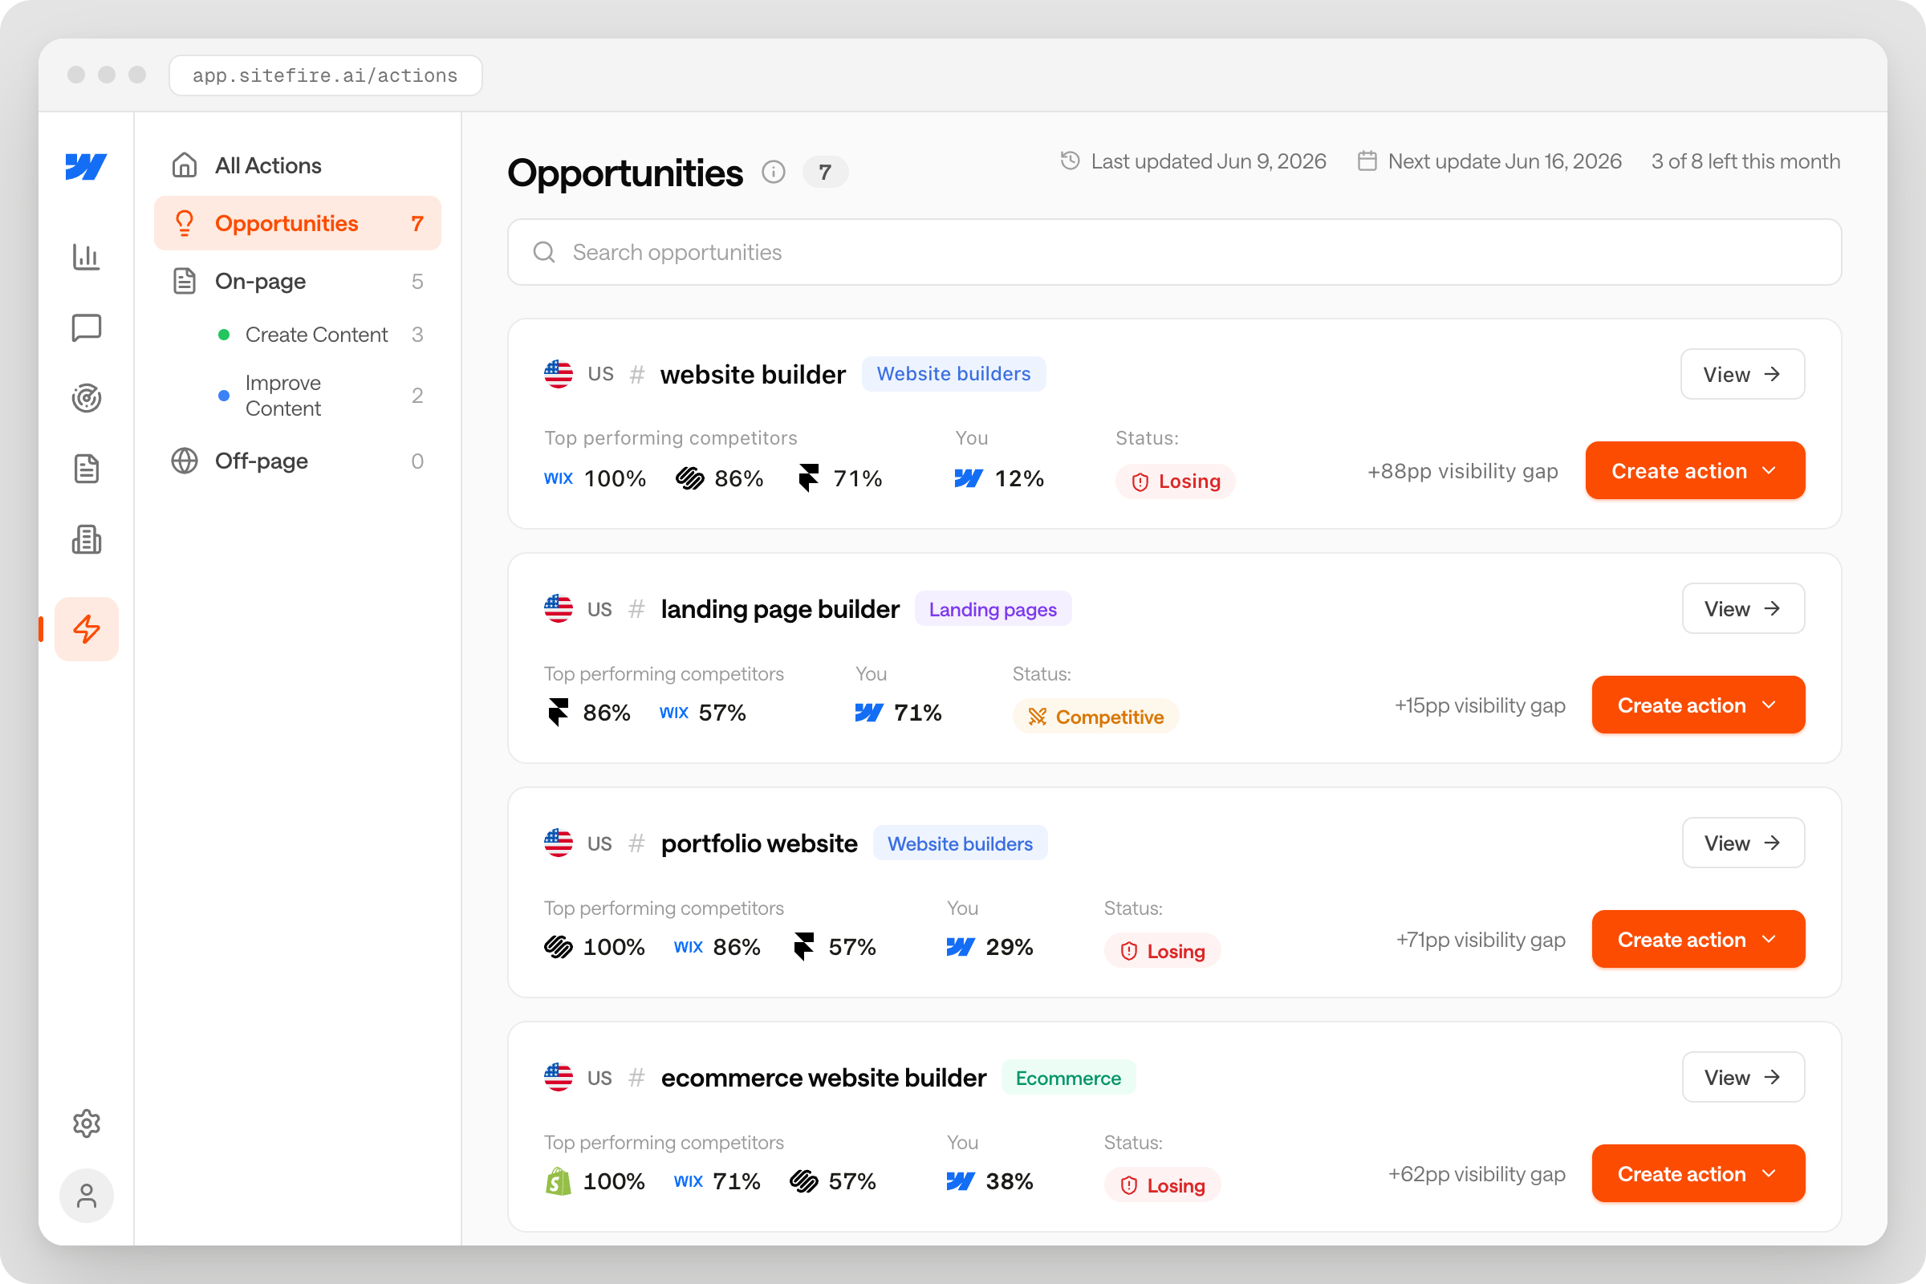
Task: Click the home icon beside All Actions
Action: [x=185, y=165]
